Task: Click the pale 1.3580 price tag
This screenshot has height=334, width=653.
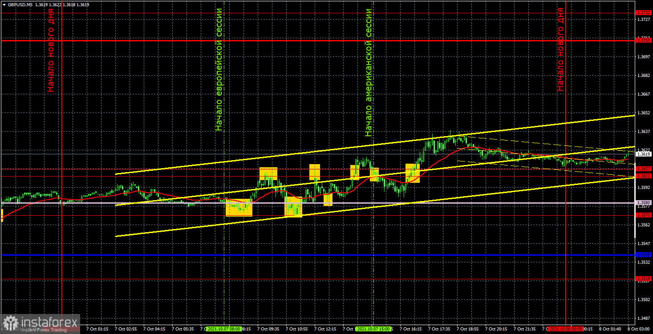Action: point(644,203)
